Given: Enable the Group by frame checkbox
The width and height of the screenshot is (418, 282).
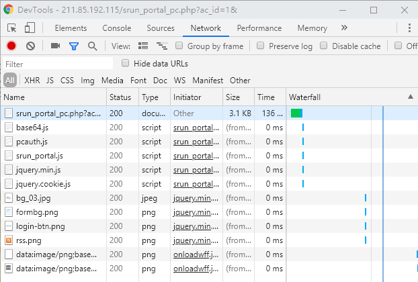Looking at the screenshot, I should click(x=179, y=46).
